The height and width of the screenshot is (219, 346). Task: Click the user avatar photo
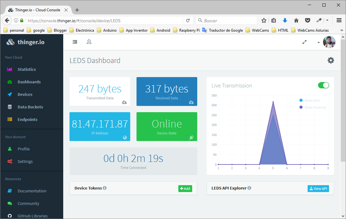(x=329, y=42)
